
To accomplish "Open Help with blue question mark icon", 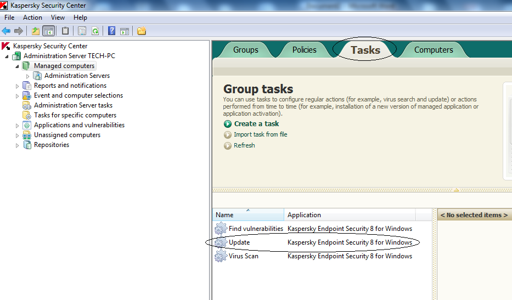I will [x=111, y=31].
